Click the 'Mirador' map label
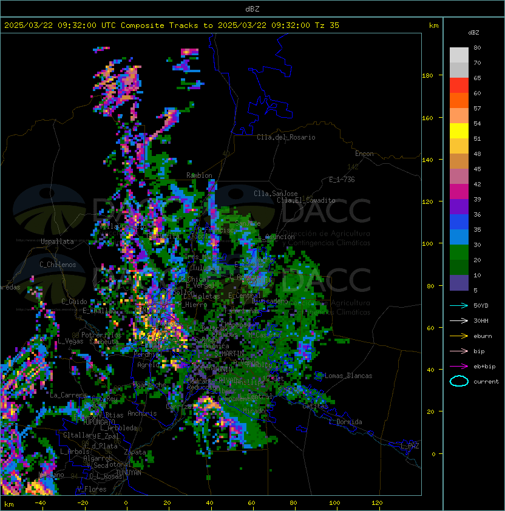Screen dimensions: 505x511 coord(256,411)
